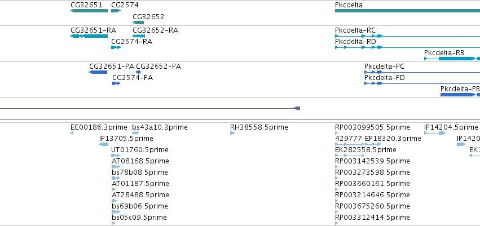Select the CG32652 gene glyph

pos(138,23)
